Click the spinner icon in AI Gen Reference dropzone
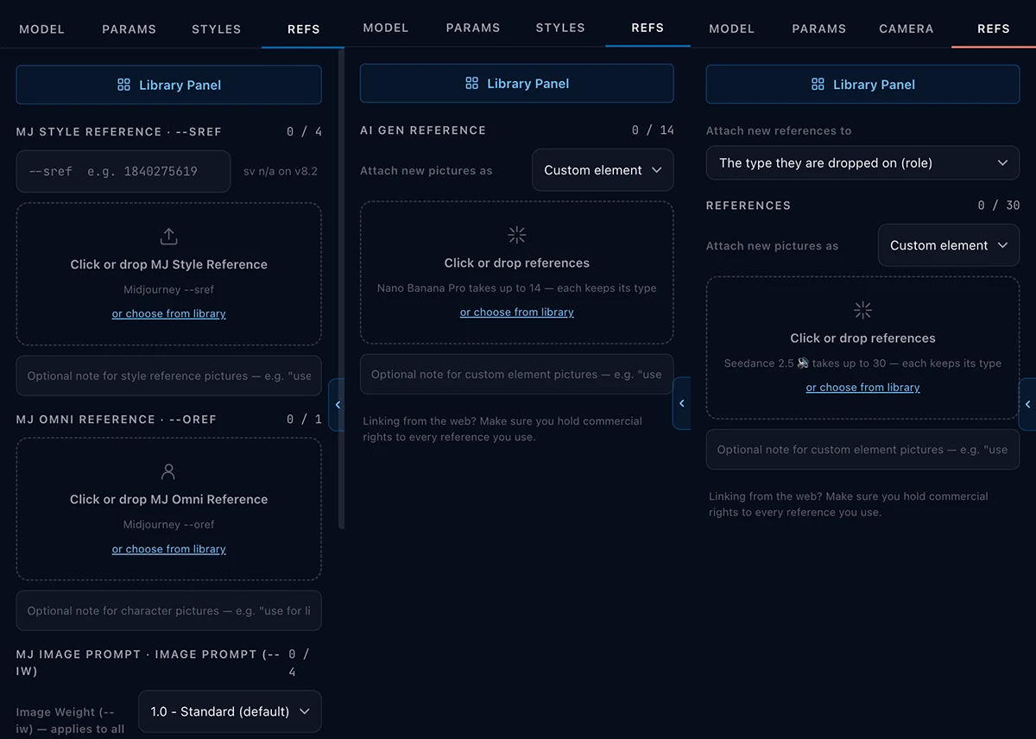Screen dimensions: 1036x739 517,235
